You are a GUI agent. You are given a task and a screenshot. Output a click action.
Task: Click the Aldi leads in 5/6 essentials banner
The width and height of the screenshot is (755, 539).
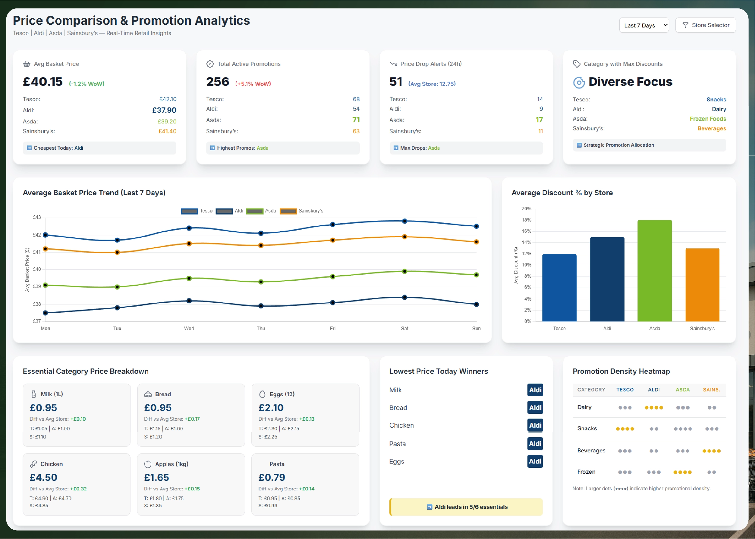pyautogui.click(x=466, y=507)
